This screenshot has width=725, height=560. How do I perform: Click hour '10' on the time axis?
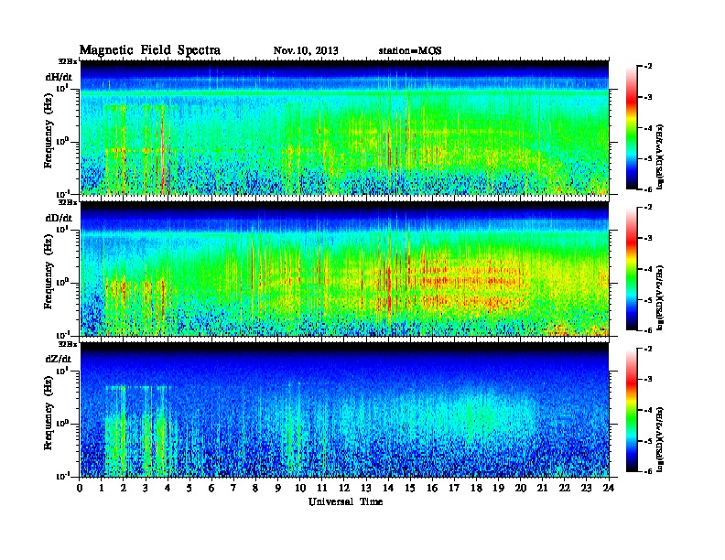coord(300,488)
